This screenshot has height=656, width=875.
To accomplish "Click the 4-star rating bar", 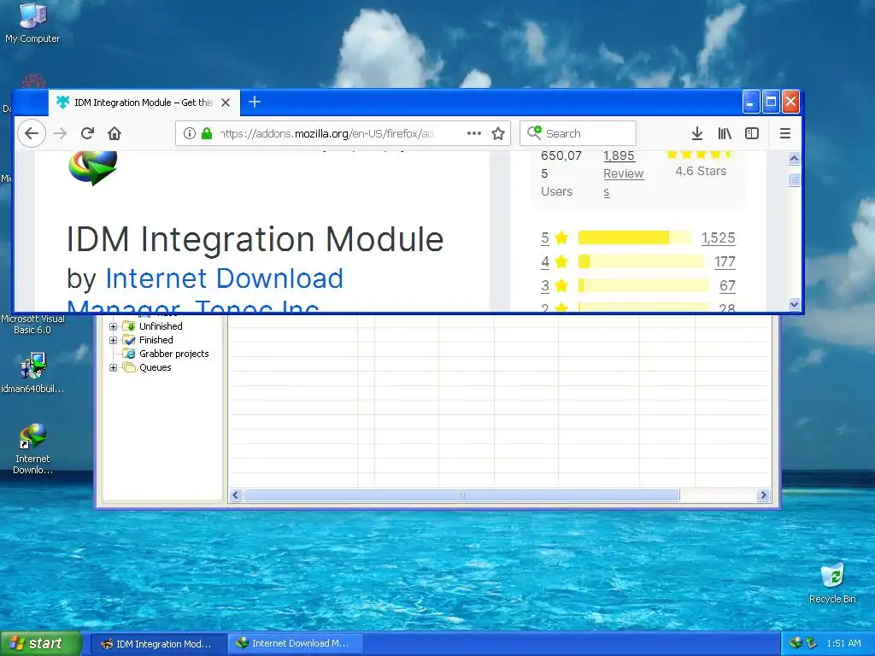I will [641, 261].
